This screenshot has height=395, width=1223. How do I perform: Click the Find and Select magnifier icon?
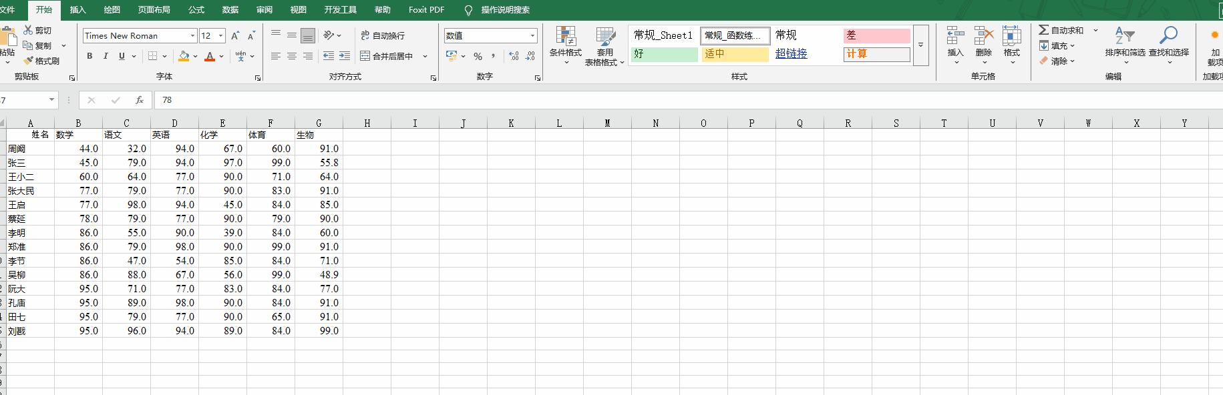pos(1168,36)
